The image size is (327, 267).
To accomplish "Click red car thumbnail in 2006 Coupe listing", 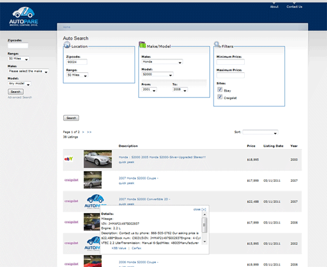I will click(x=93, y=261).
